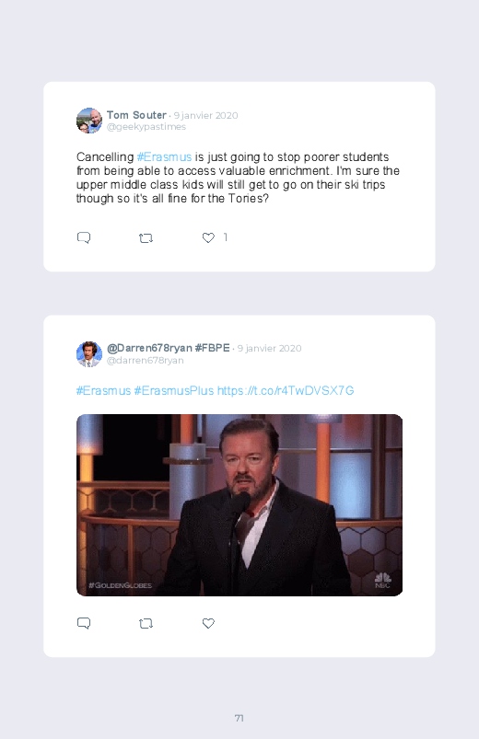
Task: Click the @geekypastimes handle
Action: [x=146, y=127]
